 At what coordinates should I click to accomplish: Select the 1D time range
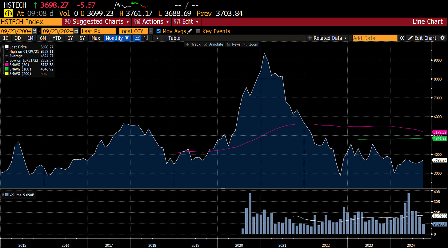(x=6, y=38)
